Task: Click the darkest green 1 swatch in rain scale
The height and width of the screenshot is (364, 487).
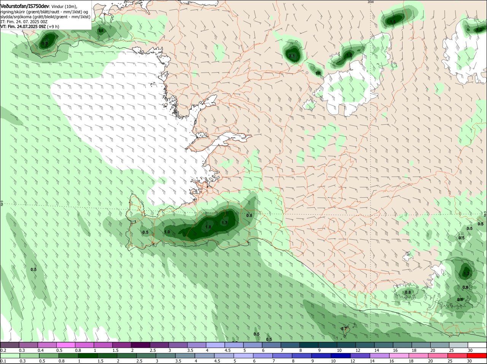Action: coord(88,356)
